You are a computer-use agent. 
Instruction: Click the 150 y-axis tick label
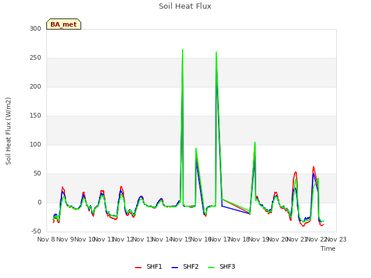pos(35,116)
